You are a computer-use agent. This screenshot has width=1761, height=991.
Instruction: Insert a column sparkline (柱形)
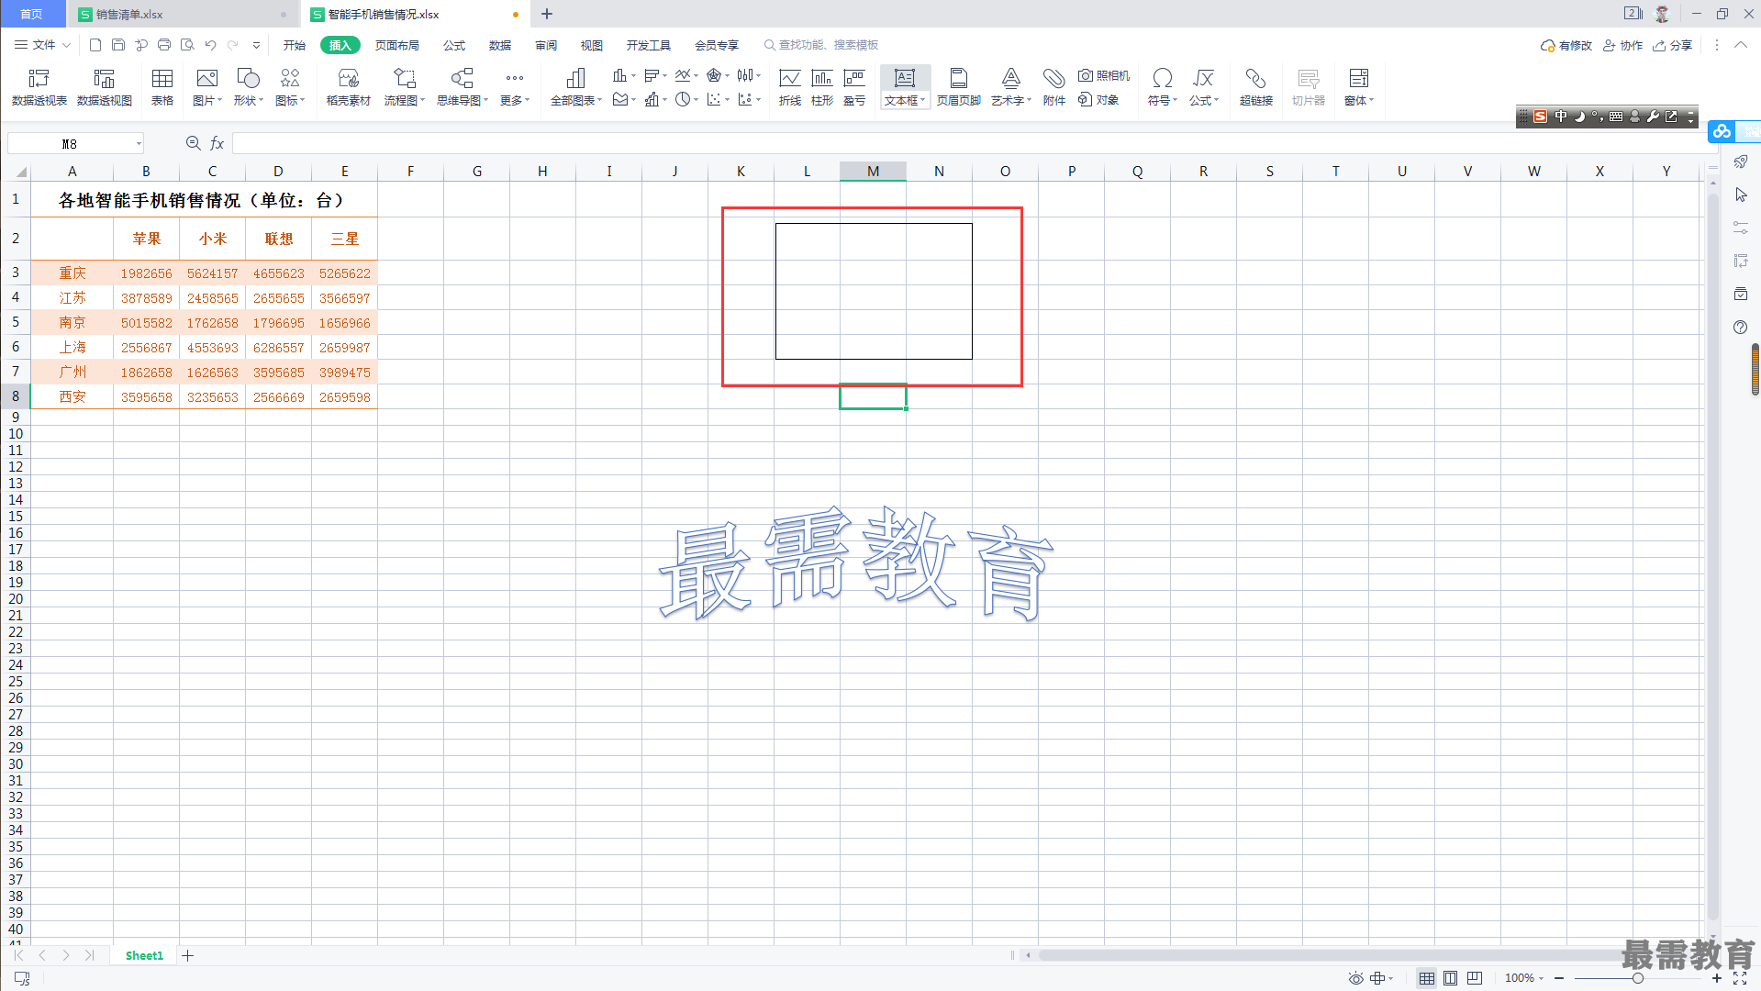pyautogui.click(x=822, y=87)
